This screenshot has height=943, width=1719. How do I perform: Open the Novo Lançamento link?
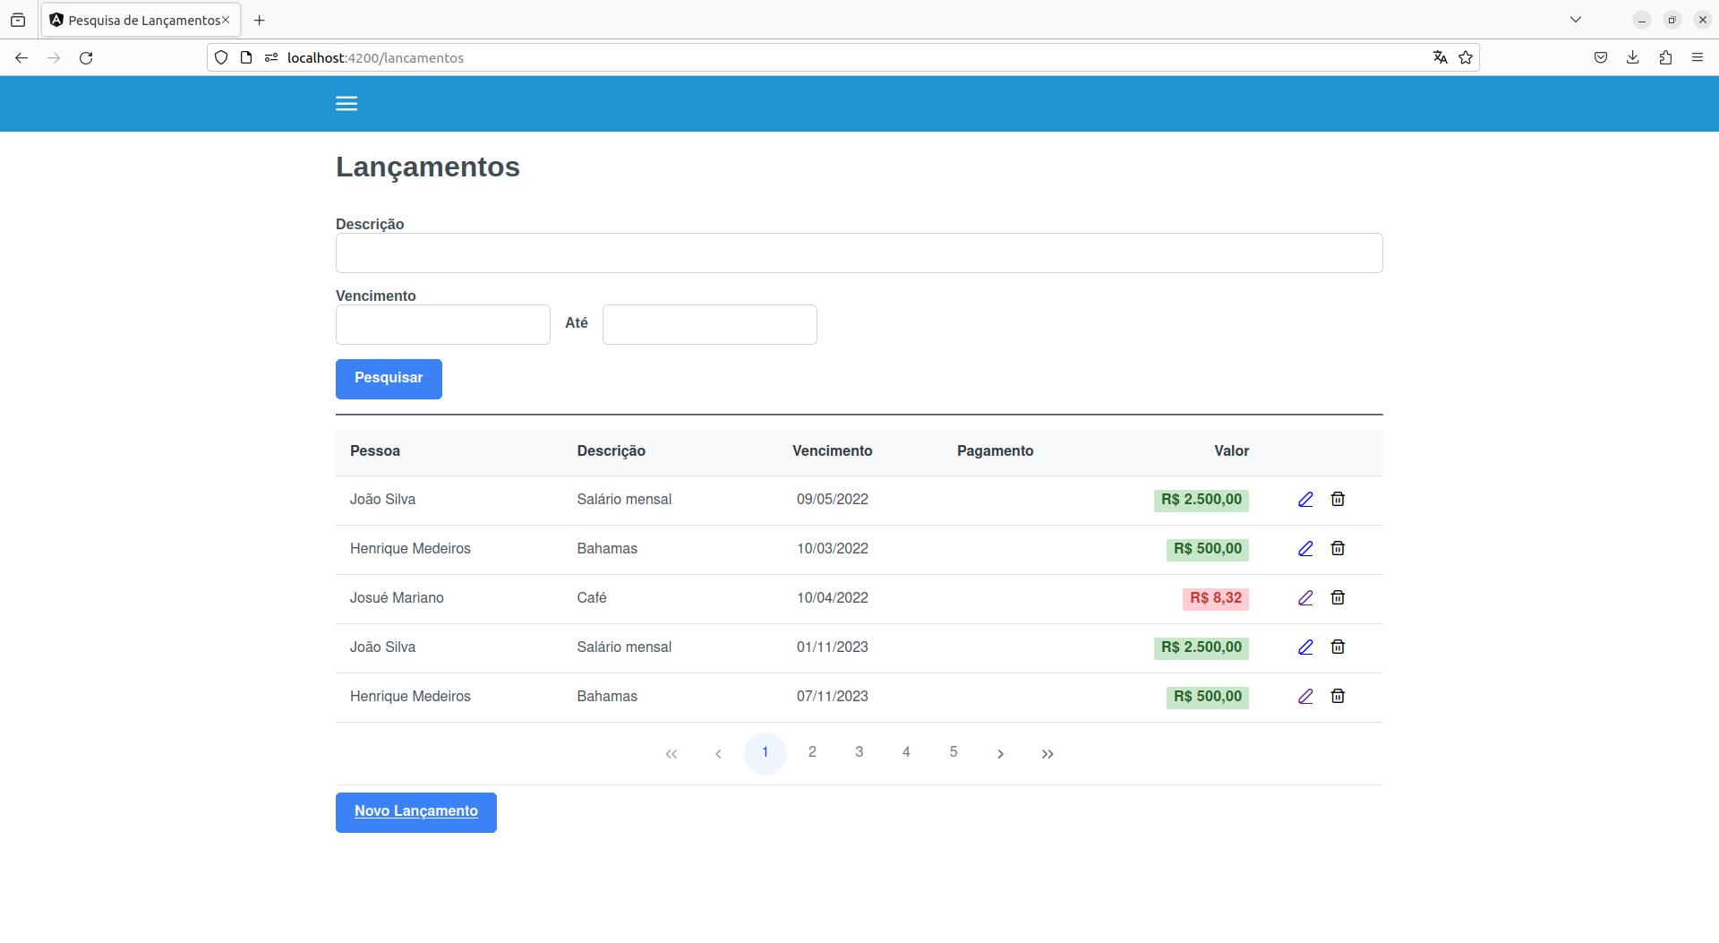pos(416,812)
